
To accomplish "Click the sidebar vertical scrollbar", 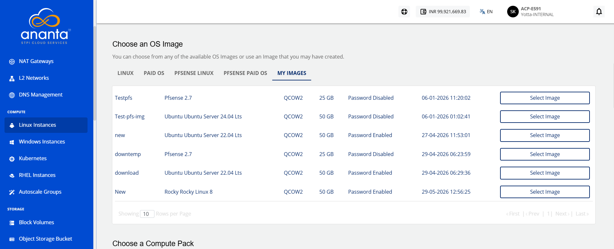I will coord(95,73).
